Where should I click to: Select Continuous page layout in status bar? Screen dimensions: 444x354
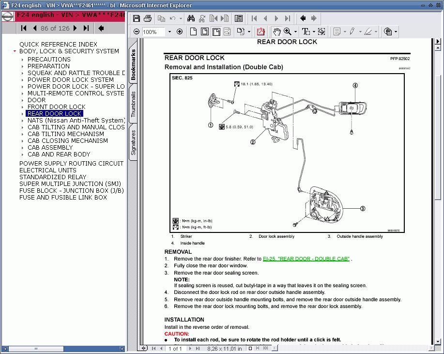click(x=258, y=348)
